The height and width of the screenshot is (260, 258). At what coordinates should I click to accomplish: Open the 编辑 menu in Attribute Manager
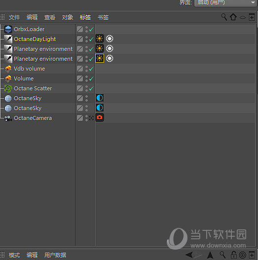tap(32, 255)
